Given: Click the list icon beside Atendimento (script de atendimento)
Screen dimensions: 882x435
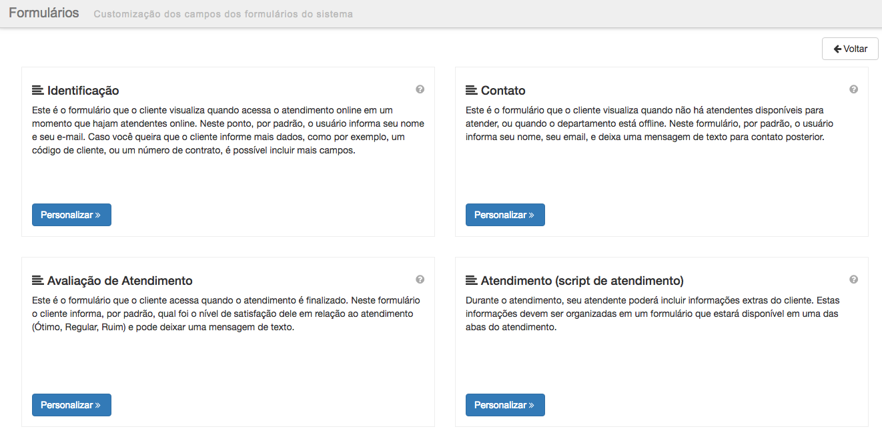Looking at the screenshot, I should coord(472,280).
